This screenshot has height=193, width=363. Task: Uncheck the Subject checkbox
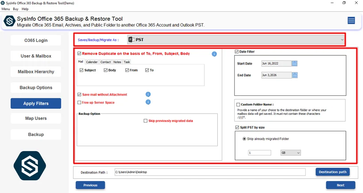point(81,70)
